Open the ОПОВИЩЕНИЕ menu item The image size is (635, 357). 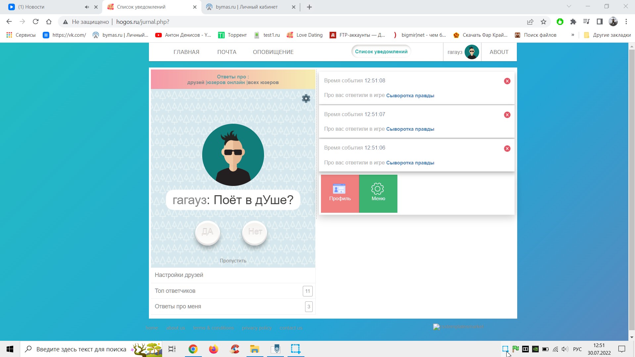(x=273, y=52)
